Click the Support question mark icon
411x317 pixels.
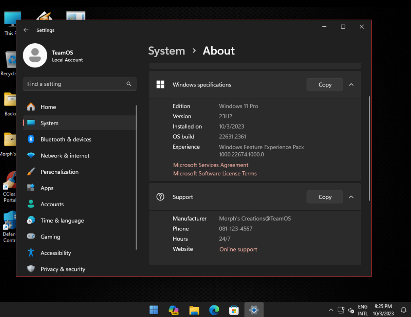pos(160,197)
